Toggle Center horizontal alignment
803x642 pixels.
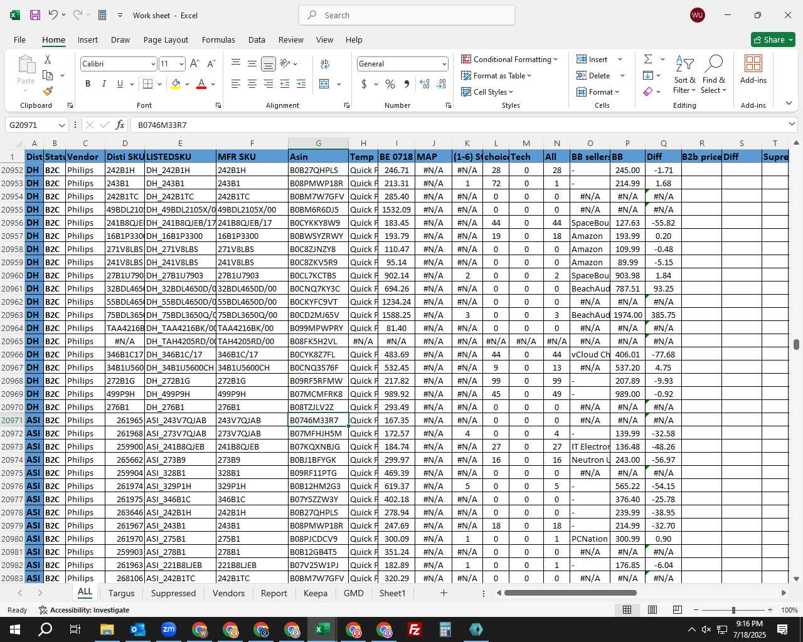click(252, 84)
